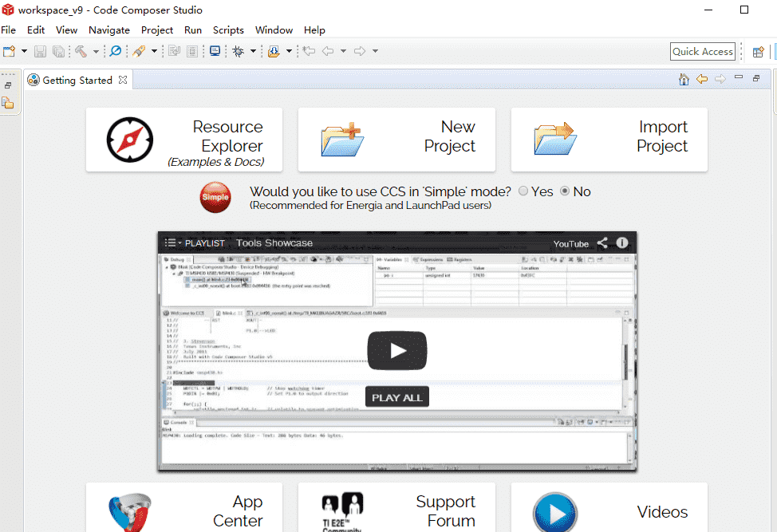This screenshot has height=532, width=777.
Task: Open the Edit menu
Action: (x=36, y=30)
